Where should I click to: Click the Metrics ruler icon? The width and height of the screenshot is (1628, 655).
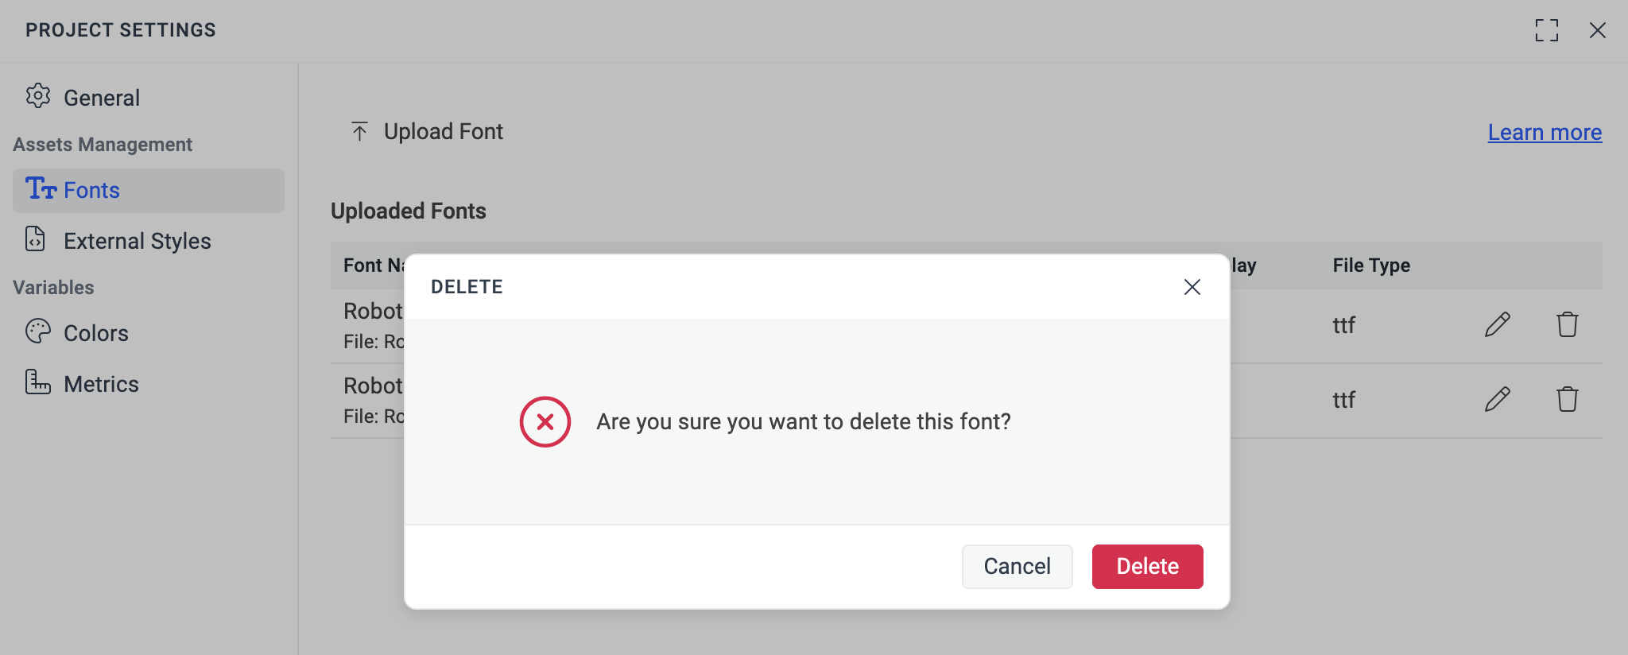[x=36, y=383]
